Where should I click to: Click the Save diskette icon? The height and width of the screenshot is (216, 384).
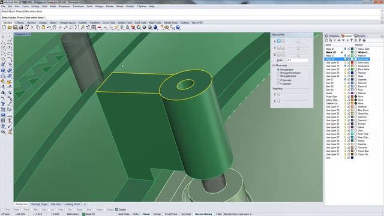click(x=15, y=28)
